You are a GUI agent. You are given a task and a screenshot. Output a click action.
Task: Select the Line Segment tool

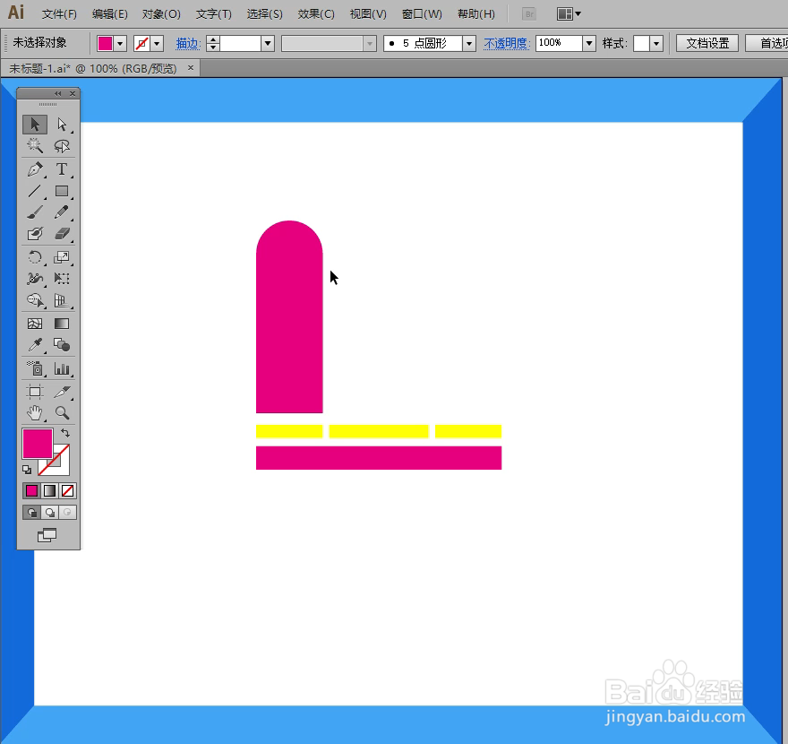[x=35, y=191]
